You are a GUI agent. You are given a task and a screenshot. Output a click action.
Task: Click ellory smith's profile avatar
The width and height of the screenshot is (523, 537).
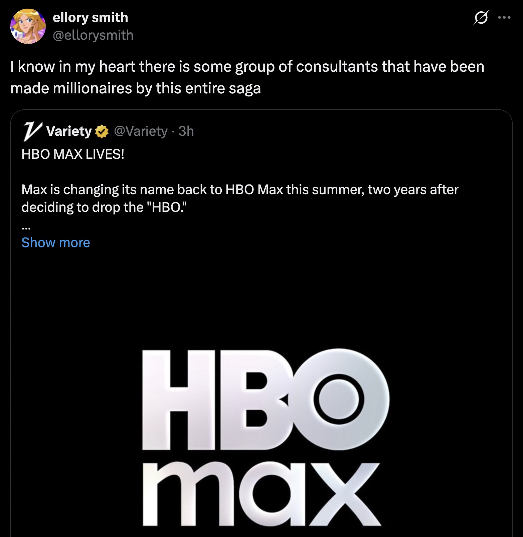(x=28, y=26)
